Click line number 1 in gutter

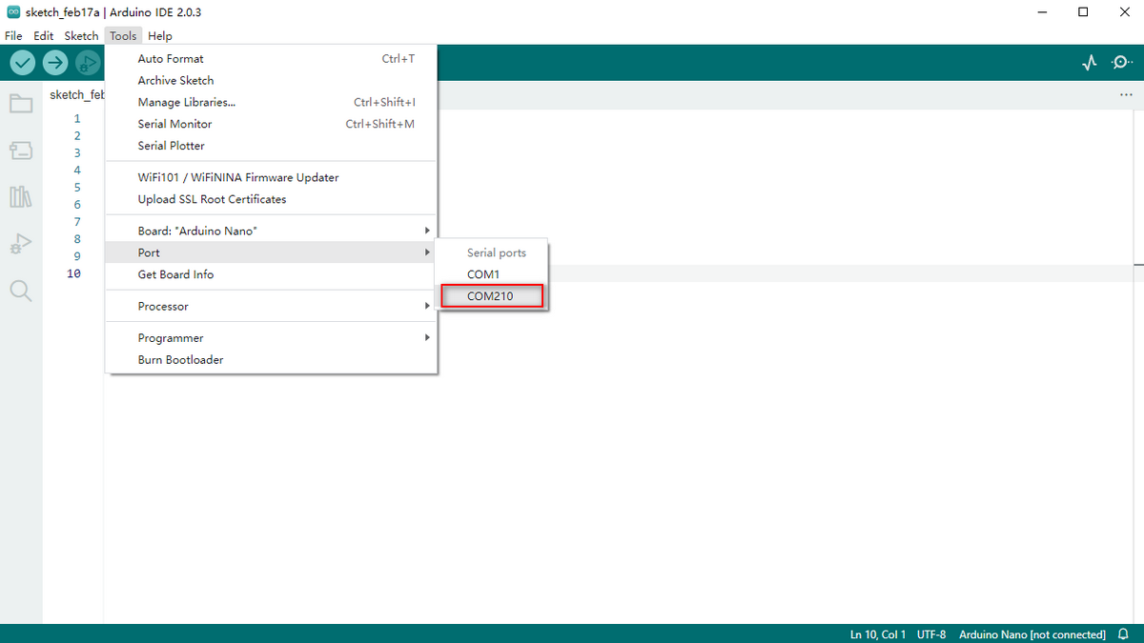[77, 119]
